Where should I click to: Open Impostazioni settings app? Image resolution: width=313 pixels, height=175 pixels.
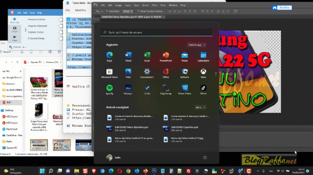[147, 73]
